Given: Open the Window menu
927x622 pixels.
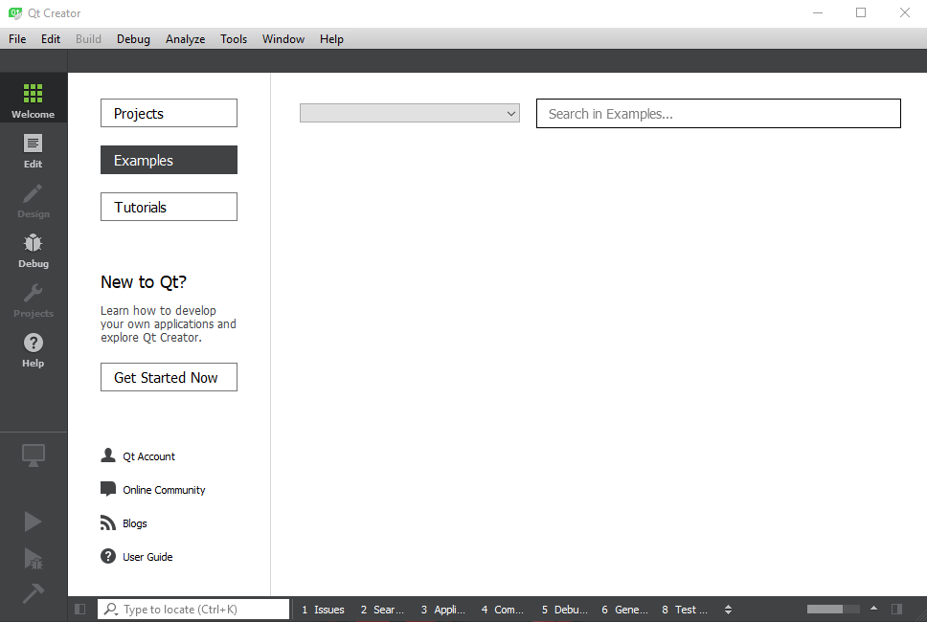Looking at the screenshot, I should (x=283, y=39).
